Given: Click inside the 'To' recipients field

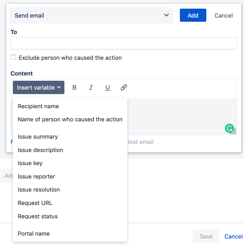Looking at the screenshot, I should [123, 43].
